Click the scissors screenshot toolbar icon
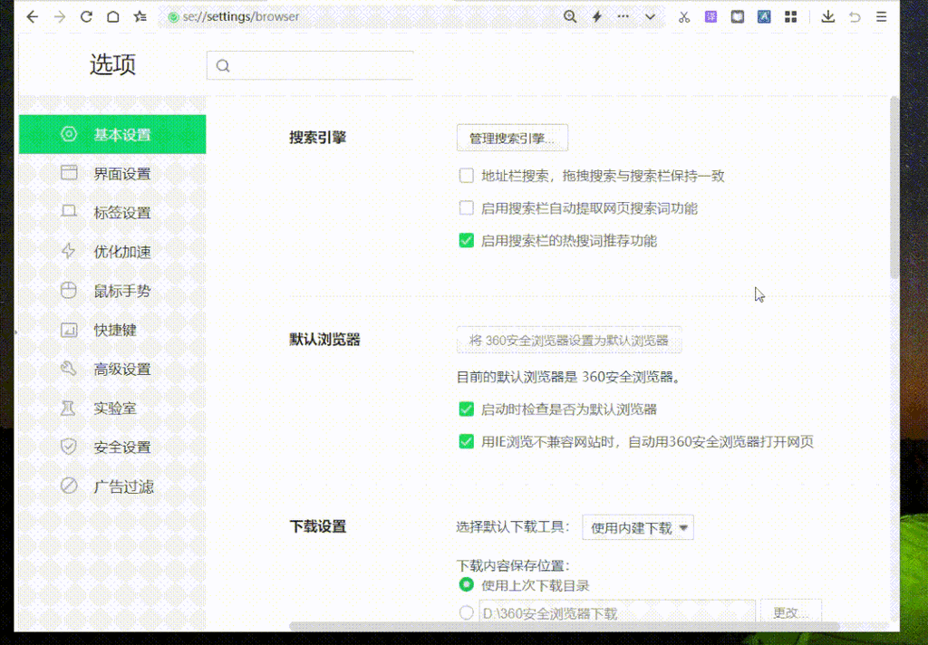The height and width of the screenshot is (645, 928). click(684, 16)
